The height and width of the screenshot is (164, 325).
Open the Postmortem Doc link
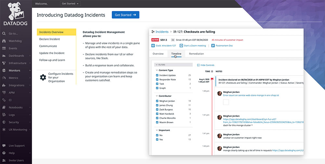click(224, 45)
